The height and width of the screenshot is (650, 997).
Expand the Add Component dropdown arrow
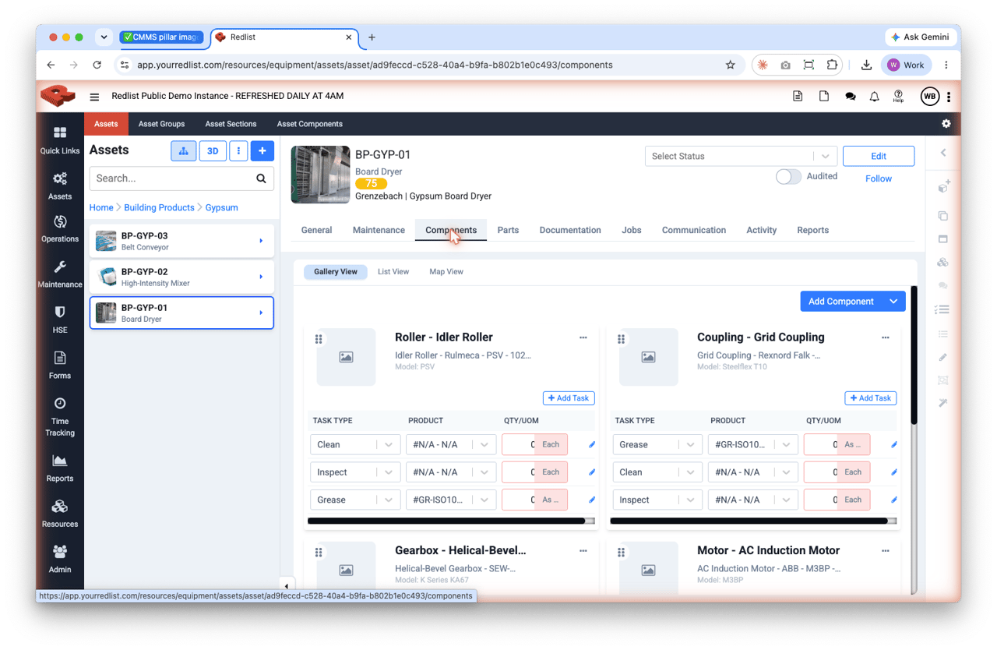click(x=893, y=302)
